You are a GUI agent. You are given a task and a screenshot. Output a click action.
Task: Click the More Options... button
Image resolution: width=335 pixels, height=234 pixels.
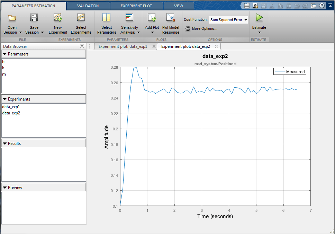coord(201,28)
